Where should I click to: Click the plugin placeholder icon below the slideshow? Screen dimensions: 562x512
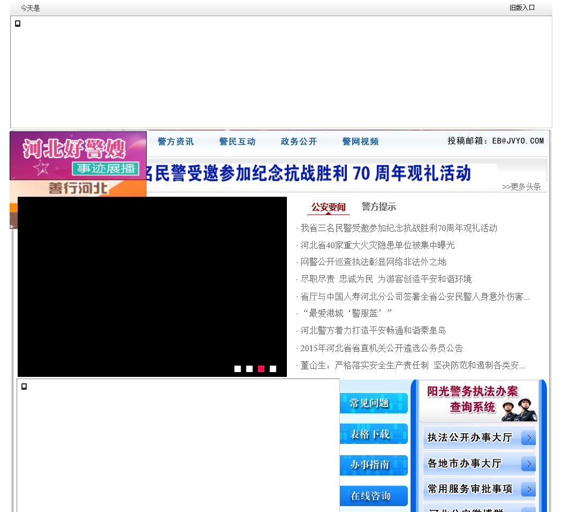pos(24,387)
